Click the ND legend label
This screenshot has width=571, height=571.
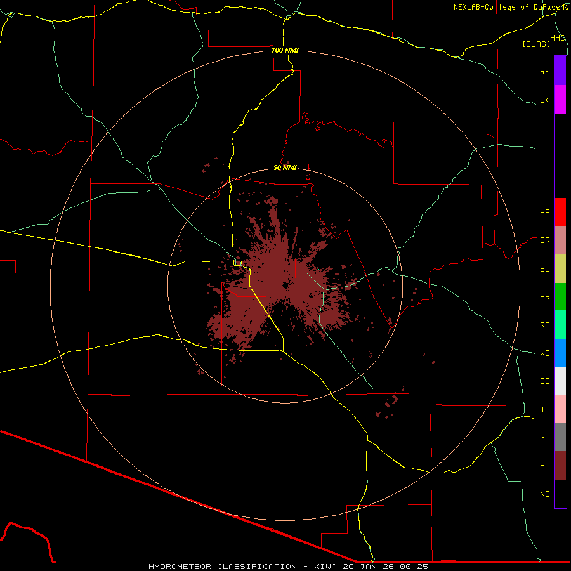point(545,494)
